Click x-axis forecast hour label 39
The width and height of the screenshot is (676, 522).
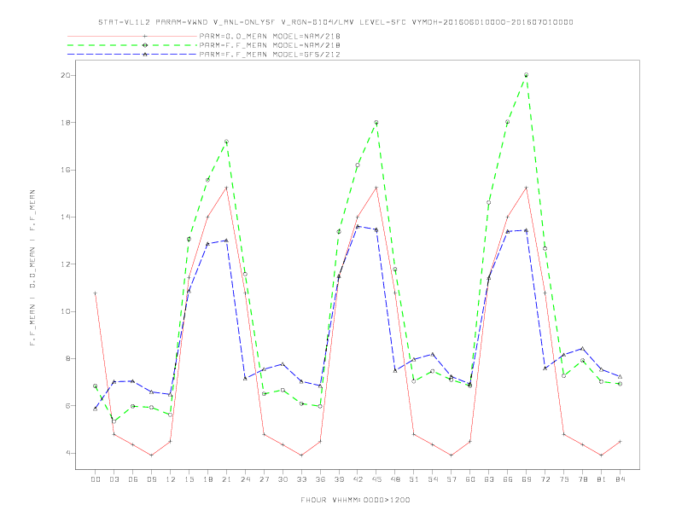(x=339, y=479)
